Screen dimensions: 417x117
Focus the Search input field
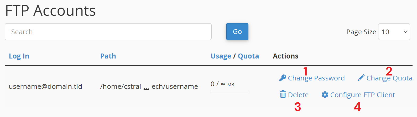coord(108,32)
